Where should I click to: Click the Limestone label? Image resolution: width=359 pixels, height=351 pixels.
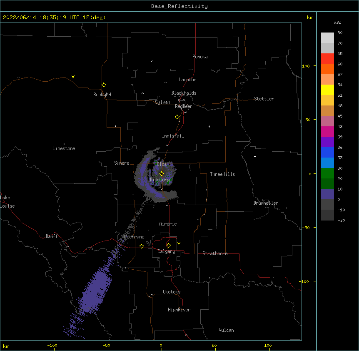[x=64, y=148]
